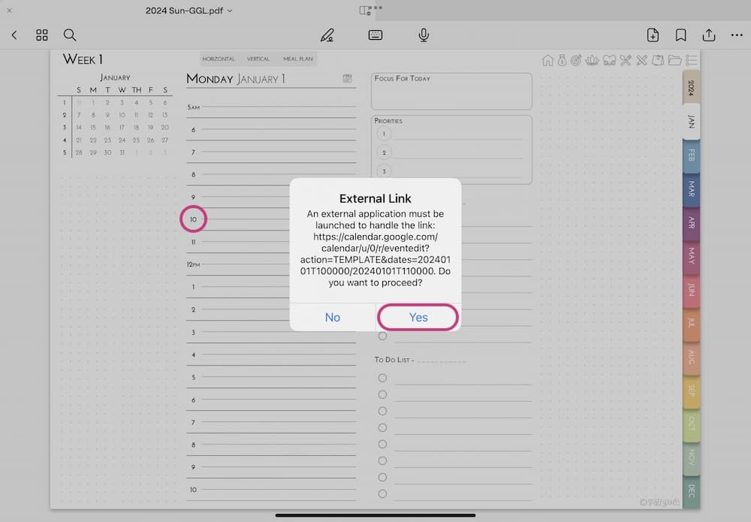The height and width of the screenshot is (522, 751).
Task: Click the planner home icon
Action: (x=547, y=60)
